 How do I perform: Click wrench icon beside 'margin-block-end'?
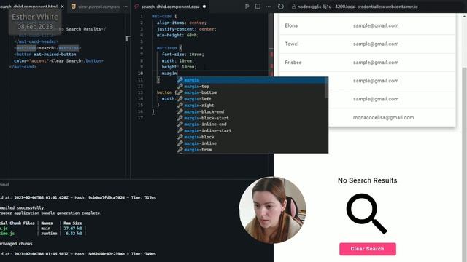[x=180, y=111]
